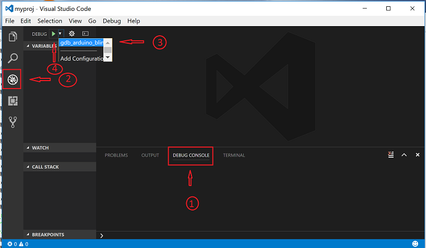This screenshot has width=426, height=248.
Task: Choose Add Configuration in the dropdown list
Action: [x=81, y=58]
